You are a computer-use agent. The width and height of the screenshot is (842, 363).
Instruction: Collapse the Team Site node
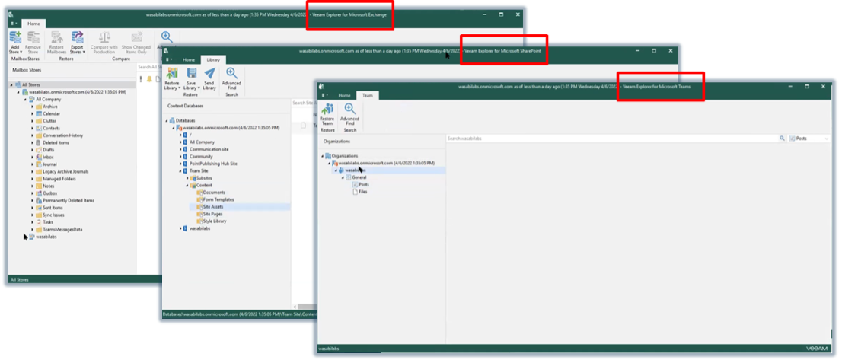coord(183,170)
